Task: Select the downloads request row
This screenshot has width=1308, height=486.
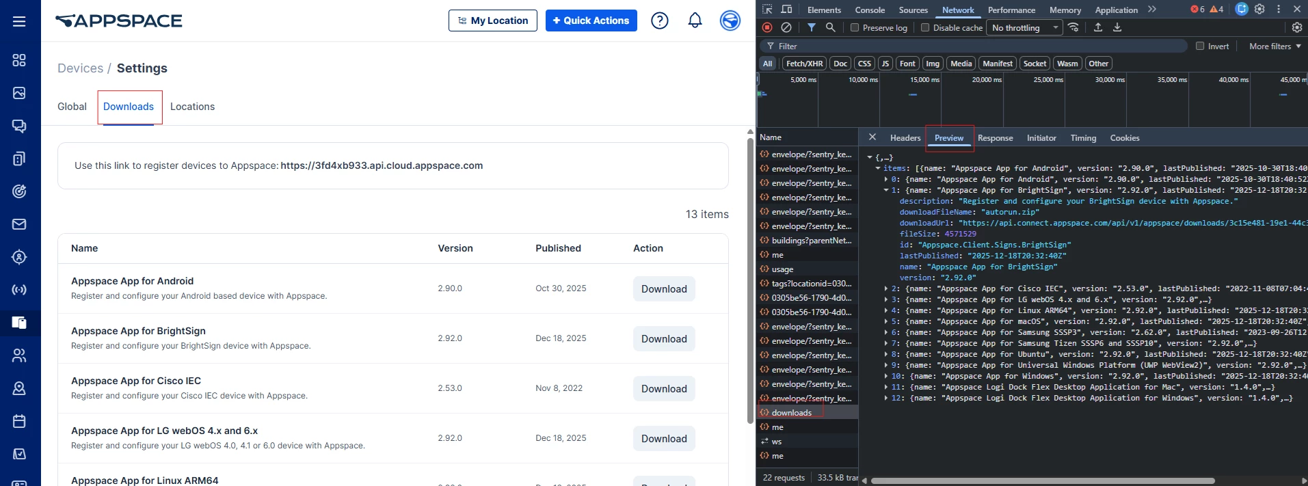Action: point(807,412)
